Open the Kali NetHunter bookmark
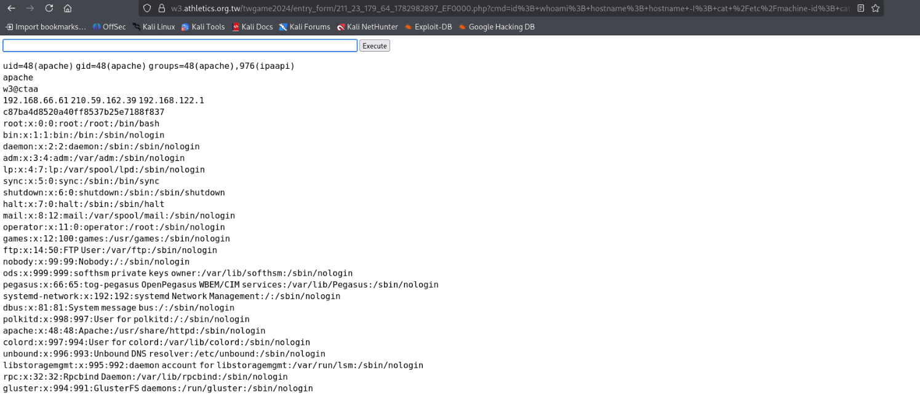This screenshot has height=395, width=920. click(367, 27)
